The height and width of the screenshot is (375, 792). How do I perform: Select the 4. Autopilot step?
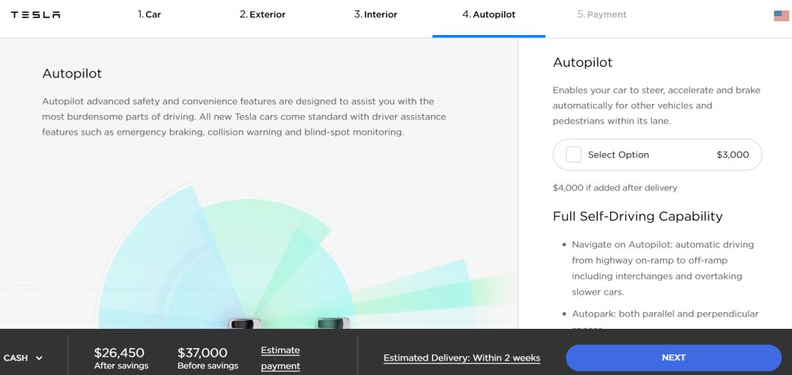[489, 15]
